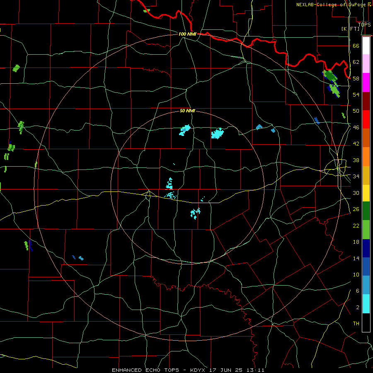
Task: Click the "18" scale value
Action: (356, 242)
